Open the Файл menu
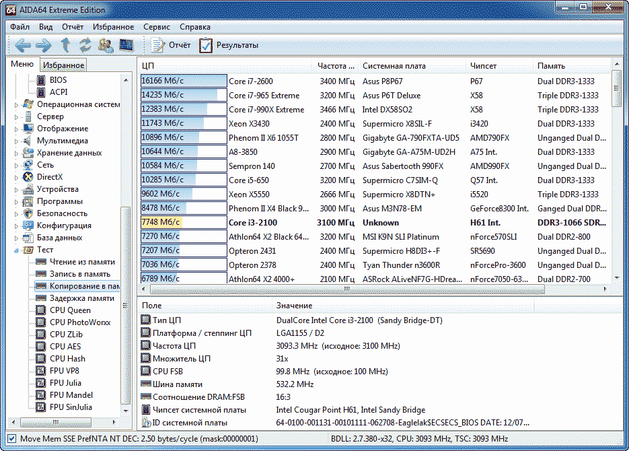The width and height of the screenshot is (629, 451). pos(20,27)
